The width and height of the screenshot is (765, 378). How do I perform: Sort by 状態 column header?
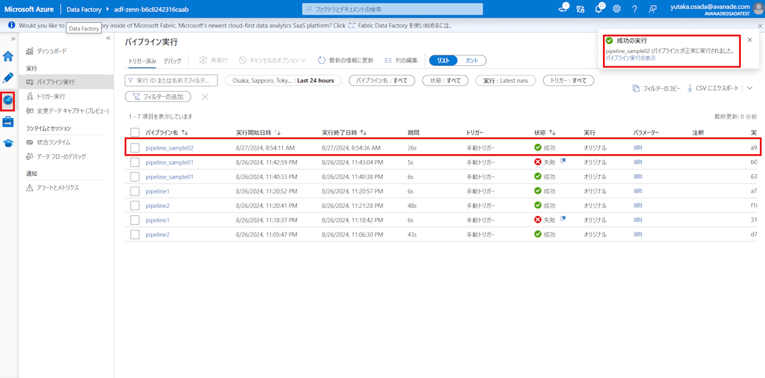[544, 133]
